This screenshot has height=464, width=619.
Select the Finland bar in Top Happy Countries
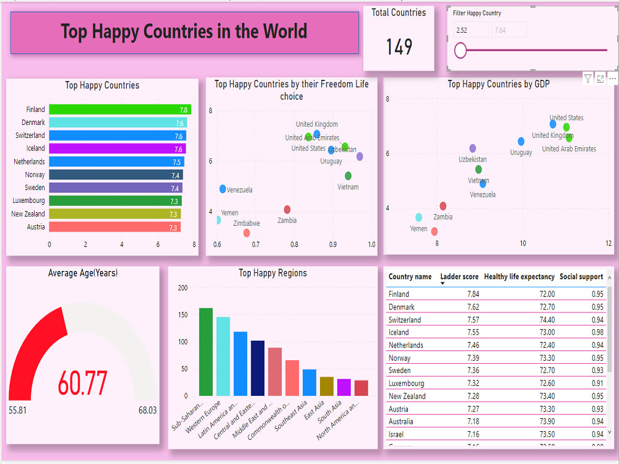(118, 109)
